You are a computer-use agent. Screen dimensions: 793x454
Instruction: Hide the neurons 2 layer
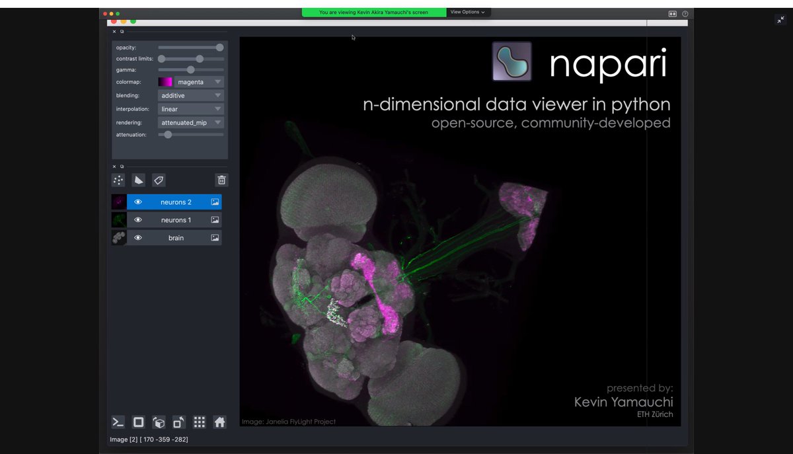138,202
